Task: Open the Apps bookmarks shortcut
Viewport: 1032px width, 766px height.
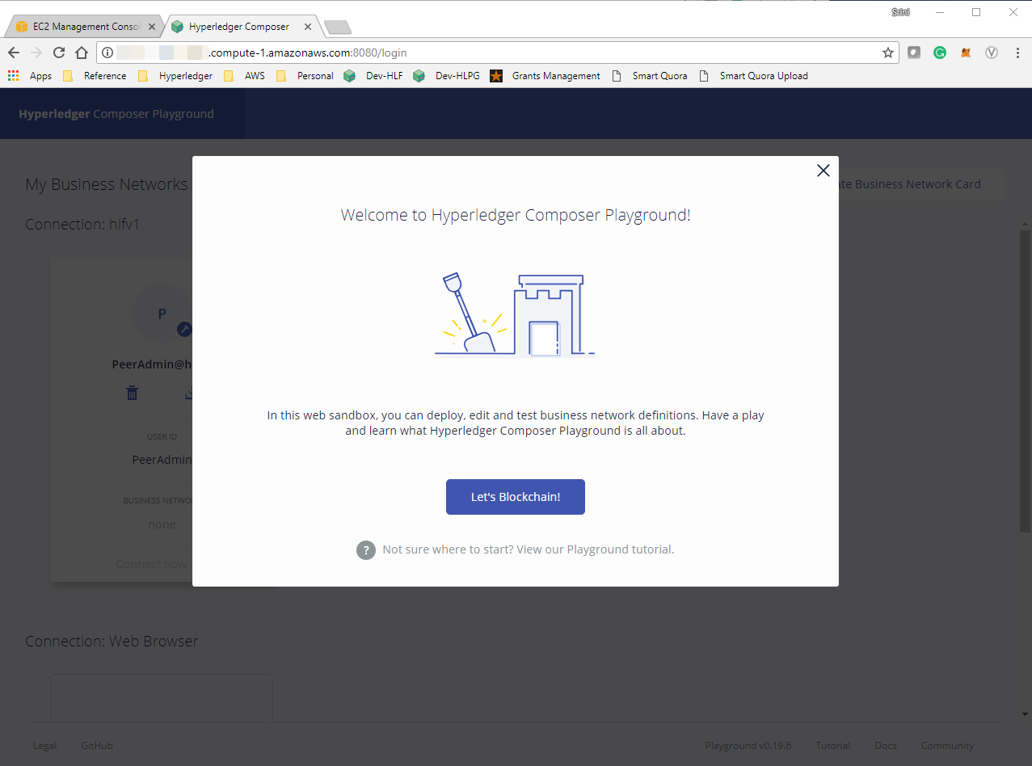Action: (30, 76)
